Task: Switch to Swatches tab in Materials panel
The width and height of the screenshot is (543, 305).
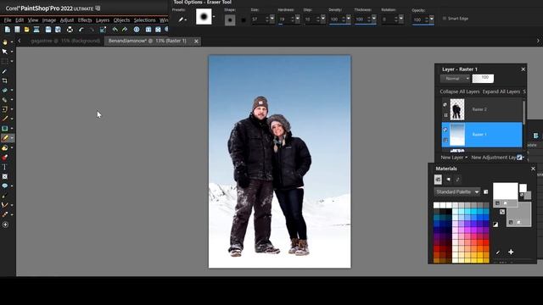Action: point(438,179)
